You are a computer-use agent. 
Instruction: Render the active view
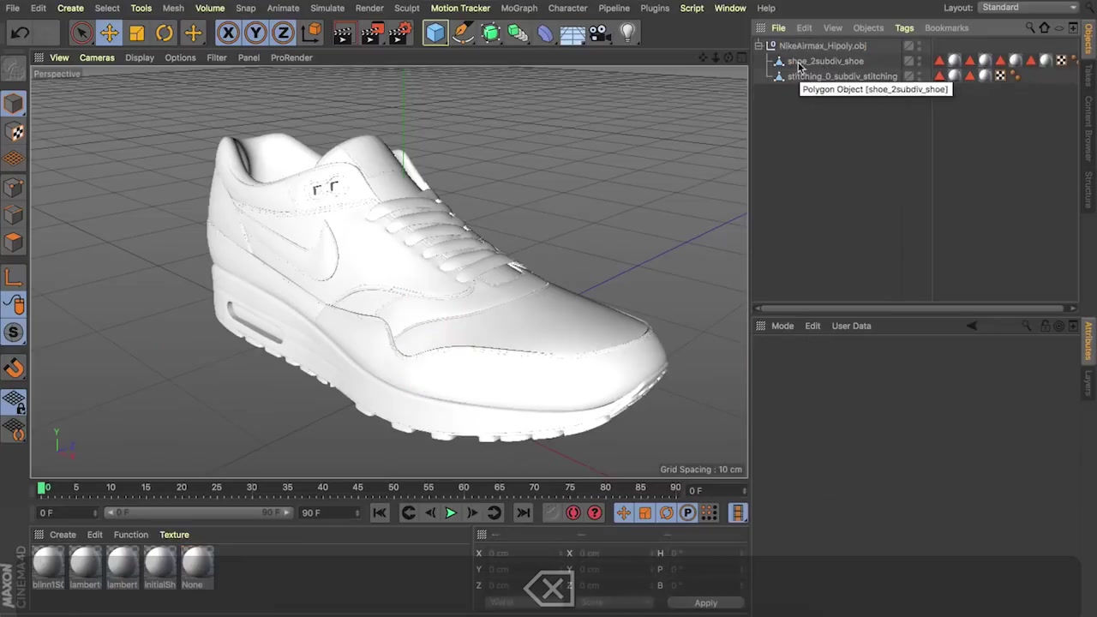(x=341, y=33)
